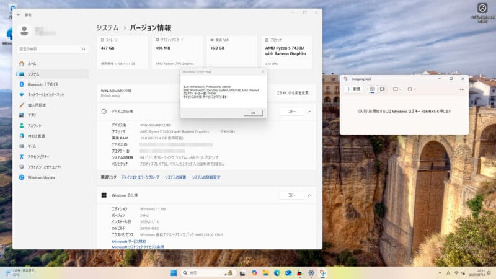Viewport: 496px width, 279px height.
Task: Open the snip delay timer dropdown
Action: pyautogui.click(x=412, y=89)
